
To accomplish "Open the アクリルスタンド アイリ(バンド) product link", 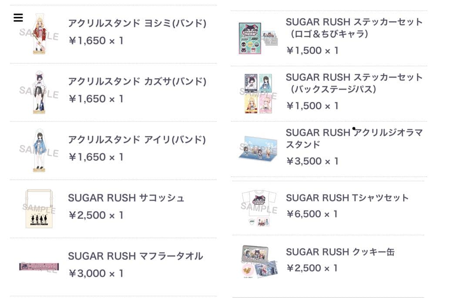I will [x=135, y=140].
